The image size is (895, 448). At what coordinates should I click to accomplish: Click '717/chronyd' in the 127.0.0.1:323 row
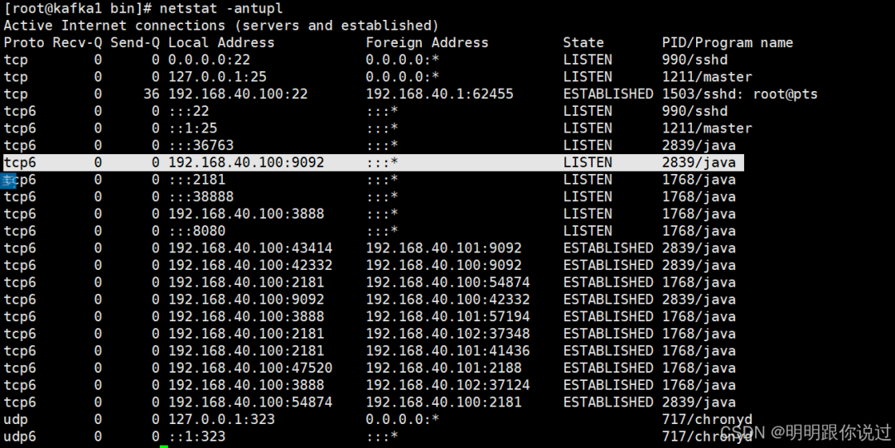pos(707,420)
